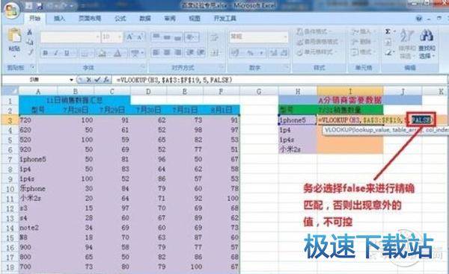The image size is (449, 274).
Task: Open Sort and Filter menu
Action: [x=406, y=43]
